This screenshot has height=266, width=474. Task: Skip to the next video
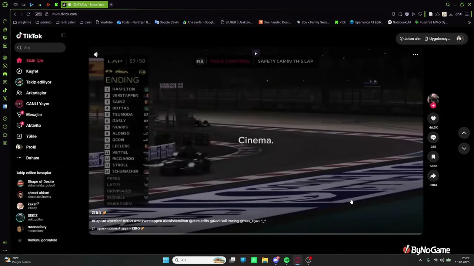pos(464,149)
